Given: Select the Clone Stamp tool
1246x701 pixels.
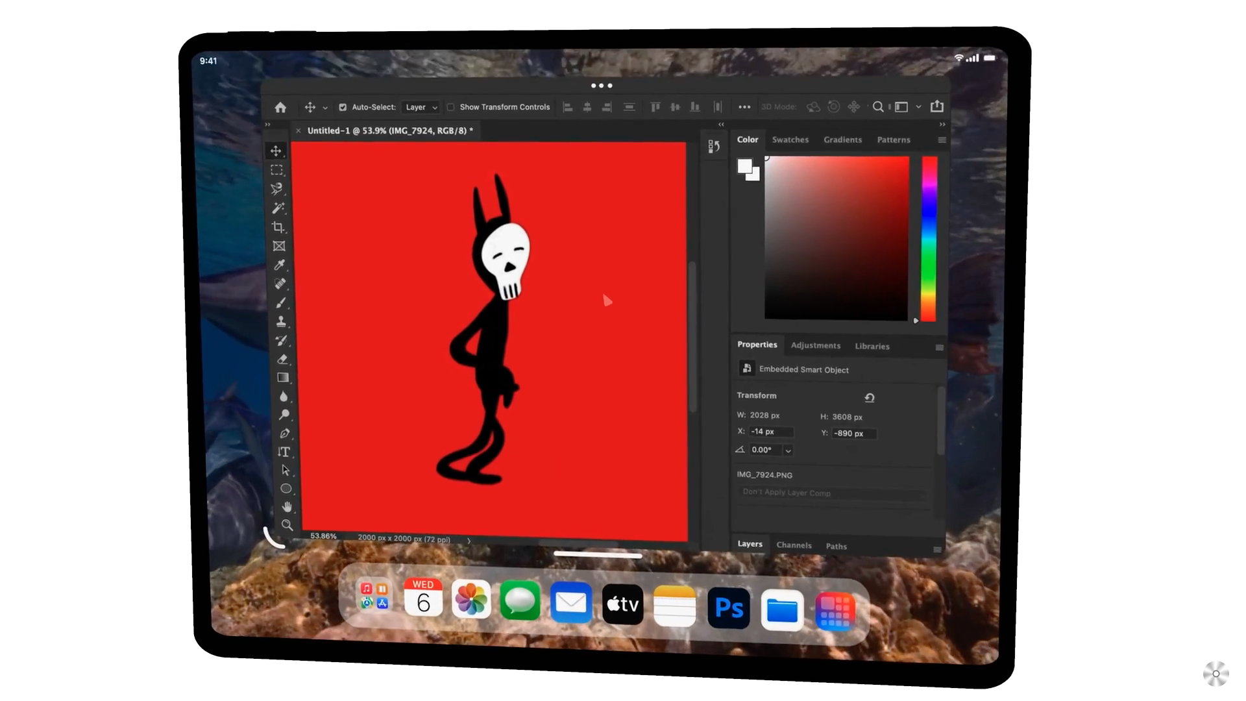Looking at the screenshot, I should pyautogui.click(x=280, y=321).
